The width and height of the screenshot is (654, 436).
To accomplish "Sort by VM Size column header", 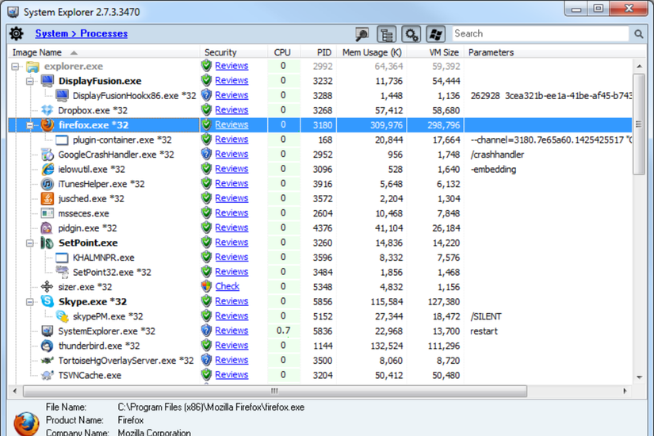I will (435, 52).
